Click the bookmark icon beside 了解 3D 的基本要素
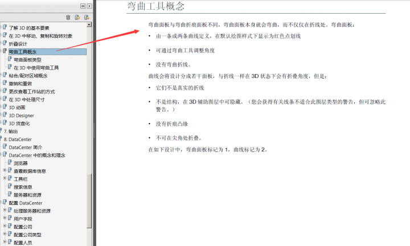Viewport: 410px width, 246px height. point(5,27)
